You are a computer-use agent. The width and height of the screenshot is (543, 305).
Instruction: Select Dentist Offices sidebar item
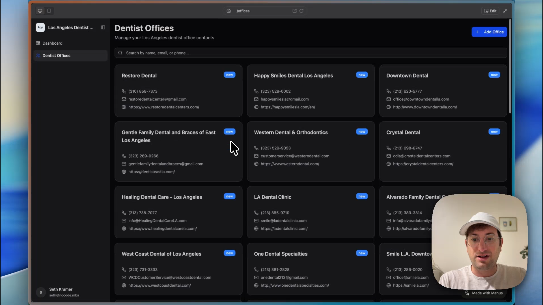[56, 56]
